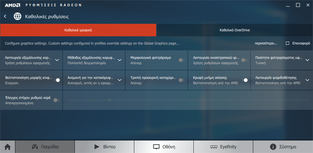Click the monitor icon on Οθόνη
The width and height of the screenshot is (313, 153).
click(x=156, y=147)
